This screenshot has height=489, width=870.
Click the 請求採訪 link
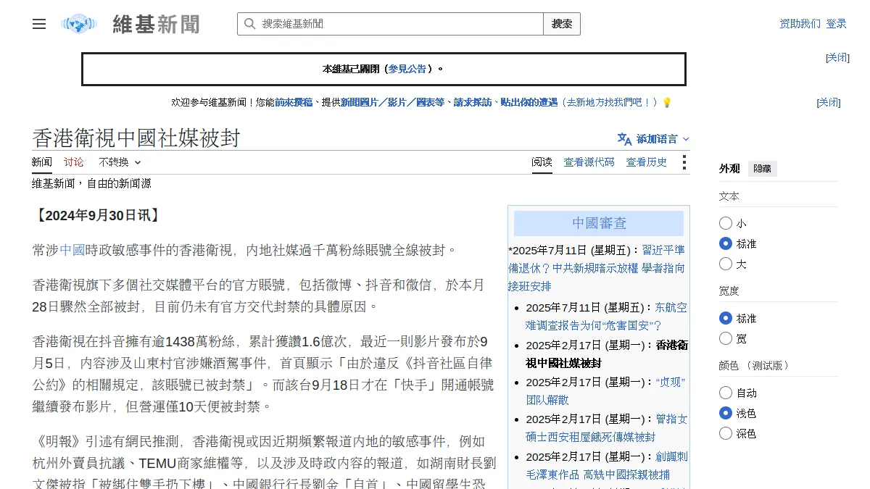point(473,103)
